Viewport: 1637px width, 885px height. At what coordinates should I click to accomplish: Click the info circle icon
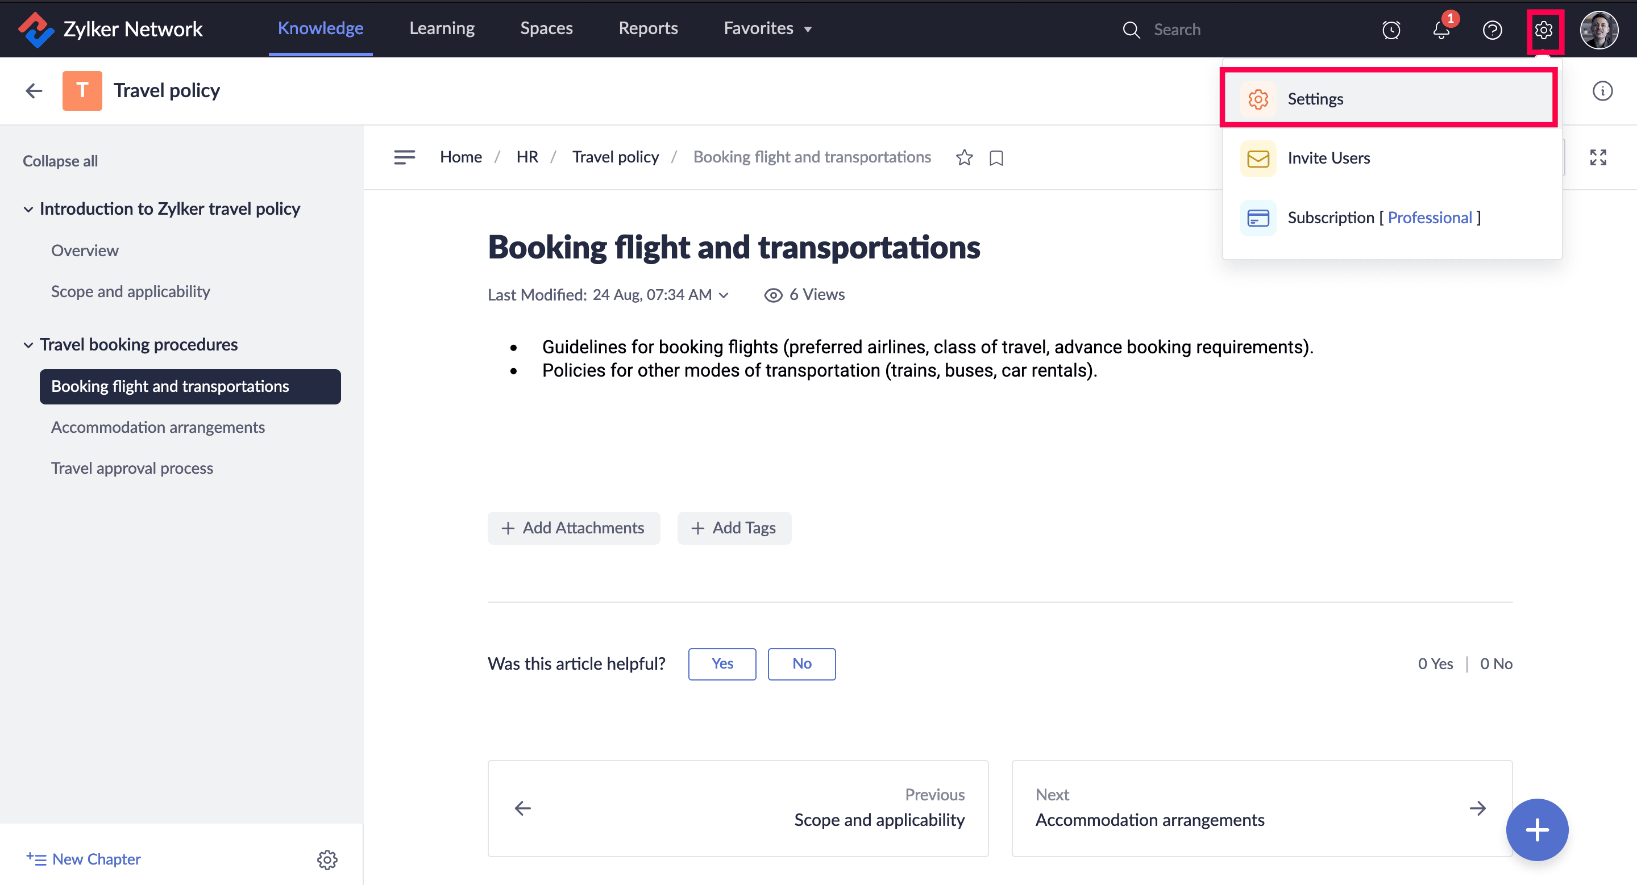click(x=1602, y=91)
